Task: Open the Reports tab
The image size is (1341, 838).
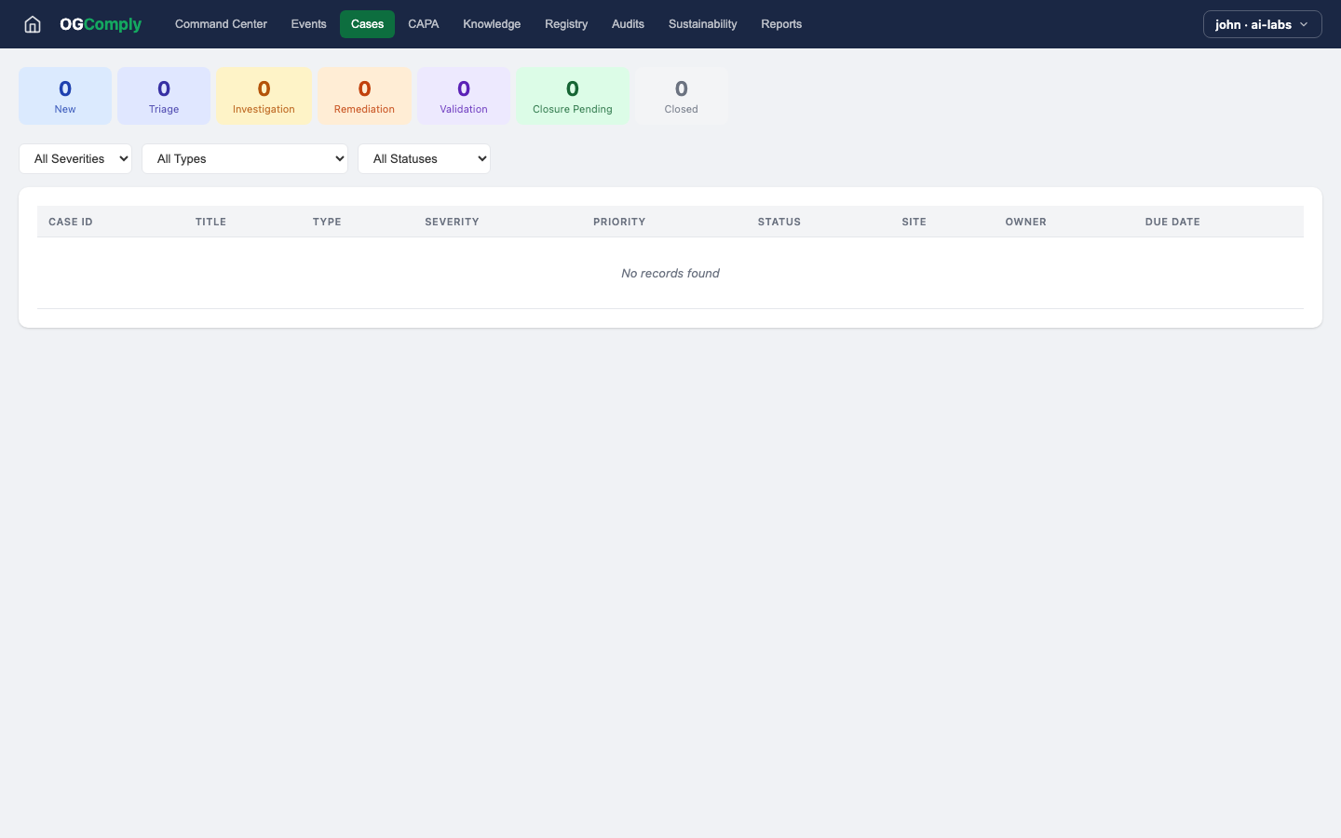Action: pos(781,24)
